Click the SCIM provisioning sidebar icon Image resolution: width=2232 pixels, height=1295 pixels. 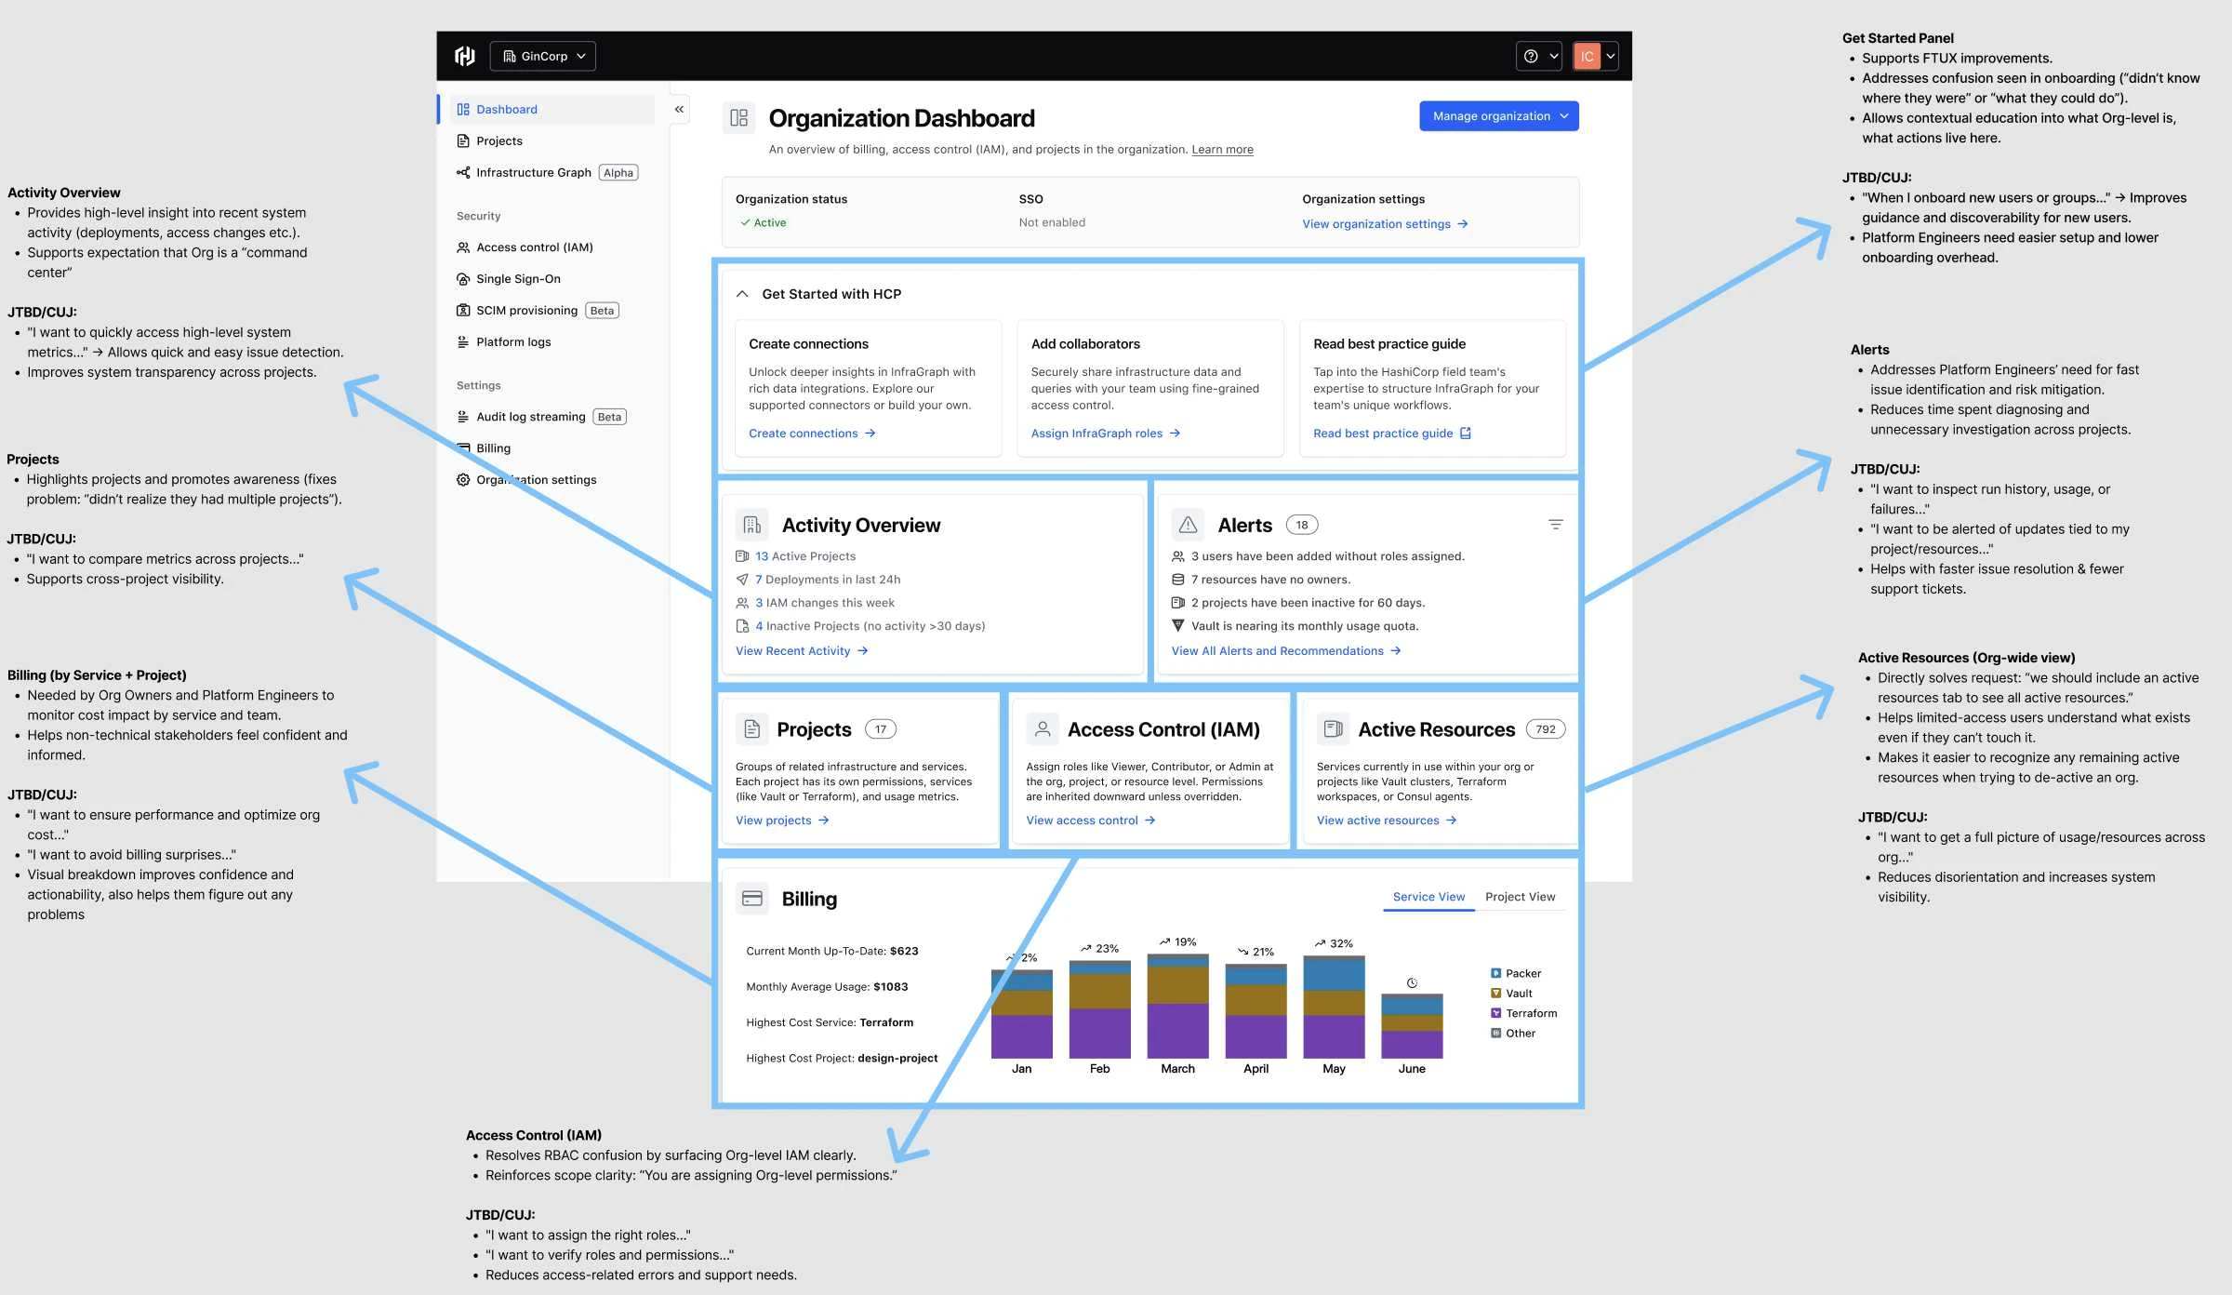tap(463, 310)
